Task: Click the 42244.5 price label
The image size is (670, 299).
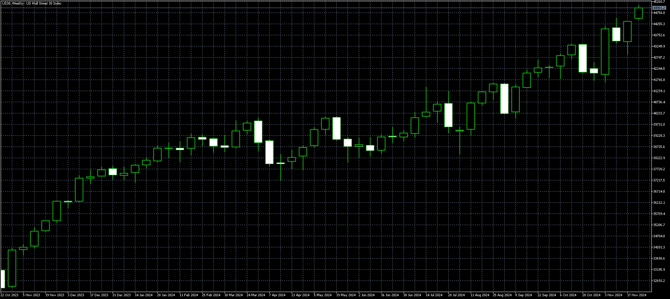Action: pyautogui.click(x=659, y=69)
